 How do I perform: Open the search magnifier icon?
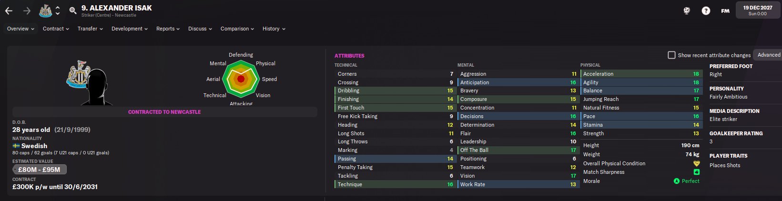click(x=73, y=10)
